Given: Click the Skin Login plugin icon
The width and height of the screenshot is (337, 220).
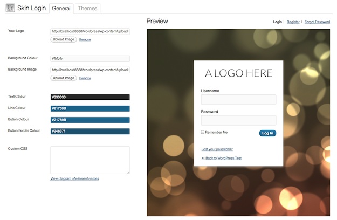Looking at the screenshot, I should 9,8.
